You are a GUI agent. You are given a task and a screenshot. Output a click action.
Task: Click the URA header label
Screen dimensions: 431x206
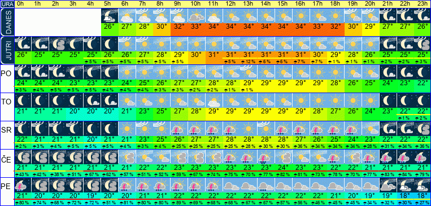coord(7,4)
